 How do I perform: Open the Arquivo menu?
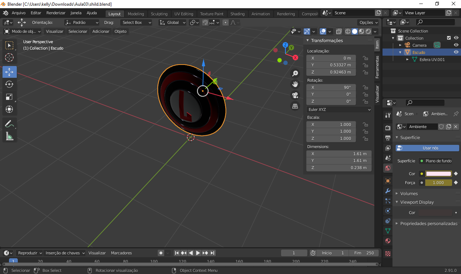19,13
